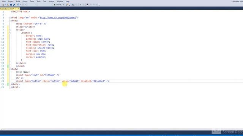Viewport: 243px width, 136px height.
Task: Click the hr tag on line 23
Action: 20,78
